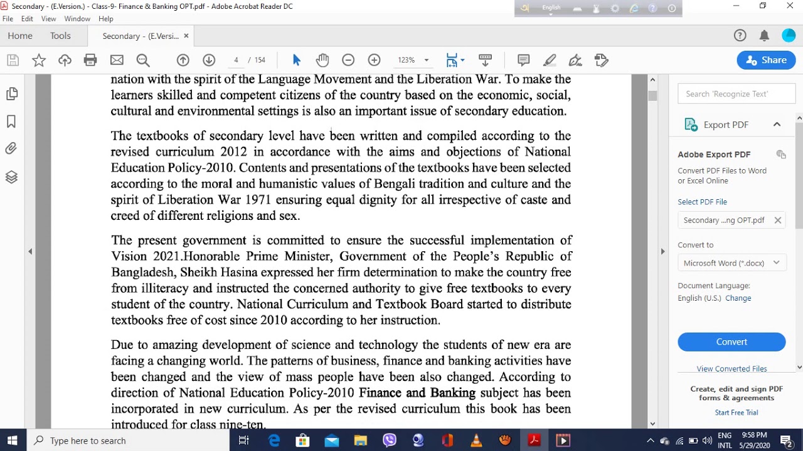This screenshot has height=451, width=803.
Task: Open add files copy icon beside Adobe Export PDF
Action: [x=781, y=155]
